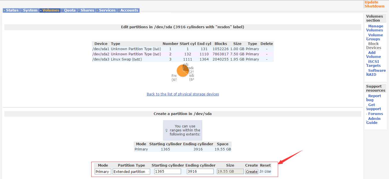Screen dimensions: 389x179
Task: Click the 19.55 GB space cell in extents table
Action: (x=223, y=149)
